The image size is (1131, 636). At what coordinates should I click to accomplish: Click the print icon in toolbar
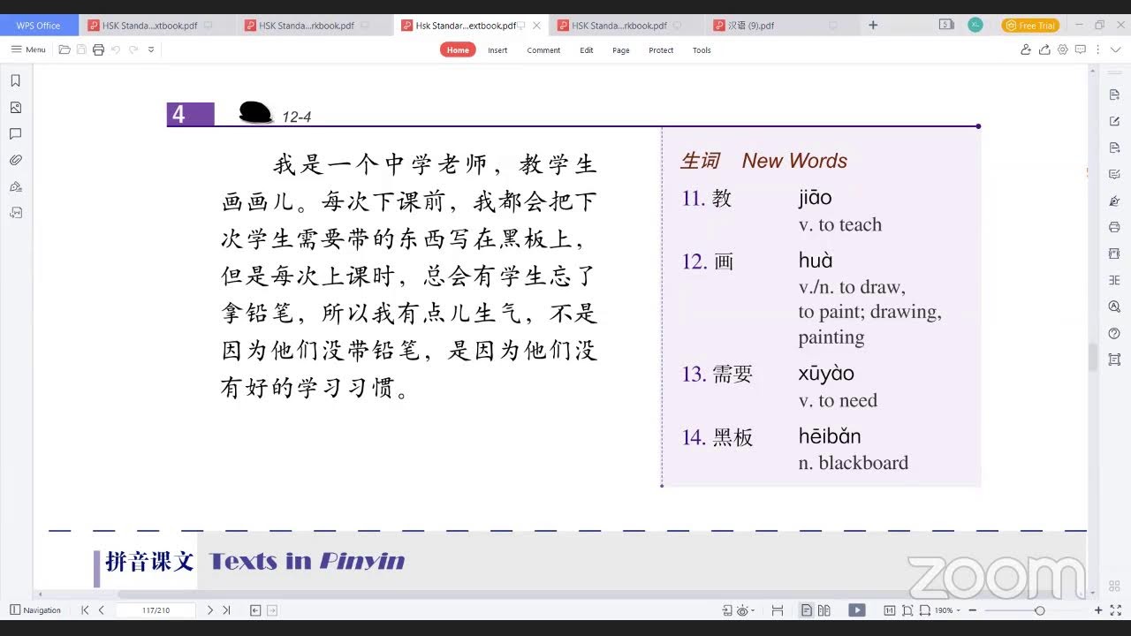click(x=98, y=49)
